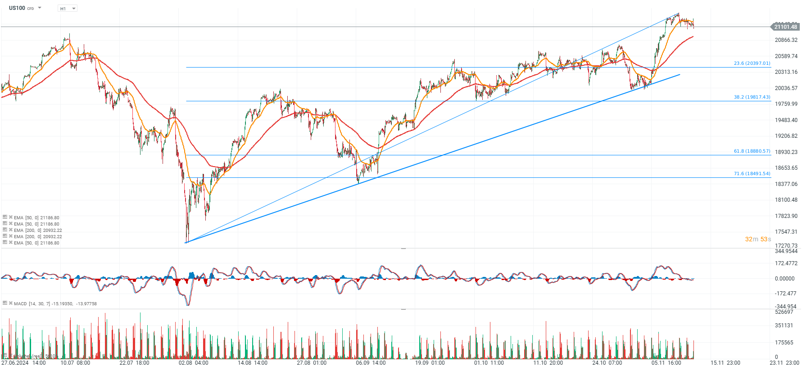Select the 61.8 Fibonacci level label
The width and height of the screenshot is (802, 371).
(x=752, y=151)
